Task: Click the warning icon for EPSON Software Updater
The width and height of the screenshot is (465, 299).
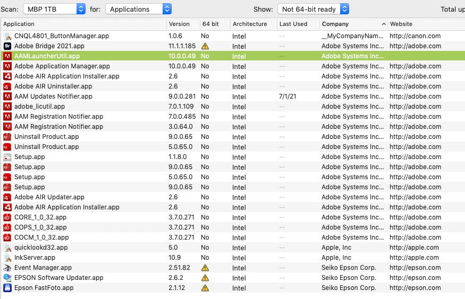Action: (x=205, y=278)
